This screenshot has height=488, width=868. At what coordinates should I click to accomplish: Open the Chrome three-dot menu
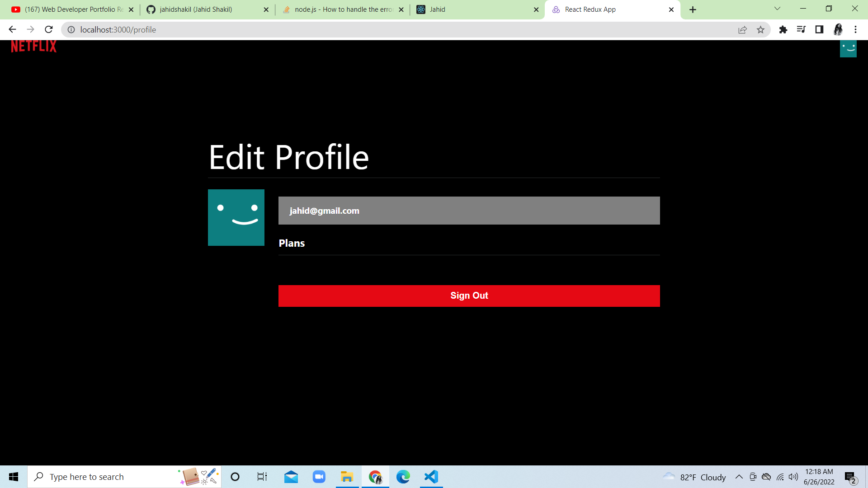coord(855,29)
